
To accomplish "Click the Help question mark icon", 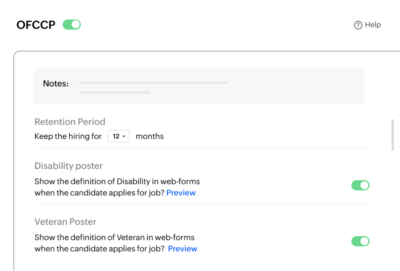I will (358, 25).
